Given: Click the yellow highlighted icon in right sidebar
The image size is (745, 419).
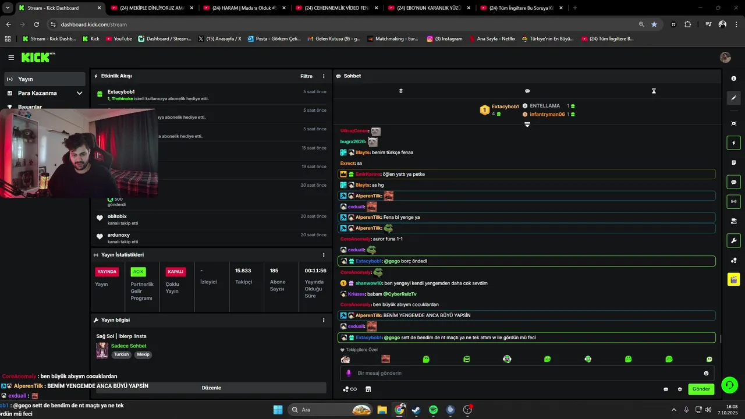Looking at the screenshot, I should pyautogui.click(x=733, y=279).
